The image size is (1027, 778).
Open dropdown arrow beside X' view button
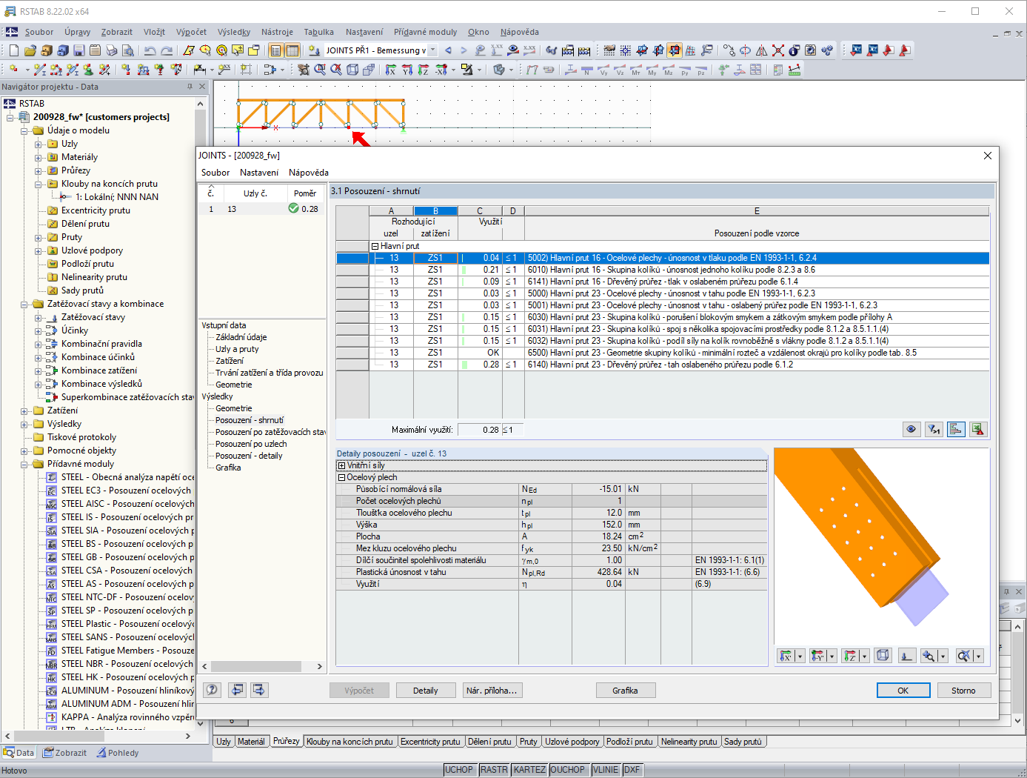pos(800,656)
